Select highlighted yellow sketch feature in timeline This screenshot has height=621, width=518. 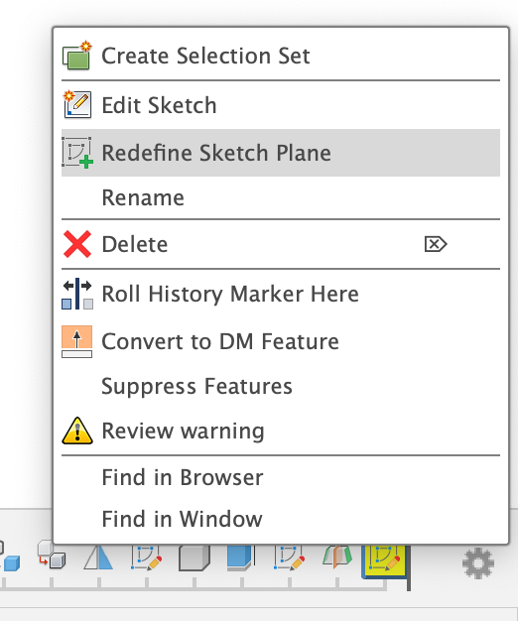pyautogui.click(x=384, y=561)
